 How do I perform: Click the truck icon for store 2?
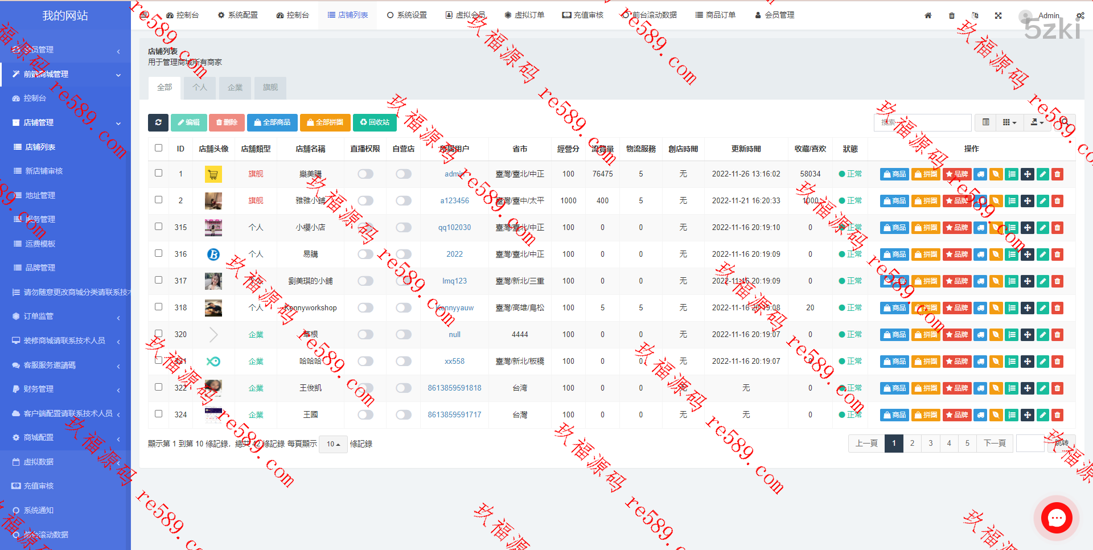(980, 201)
